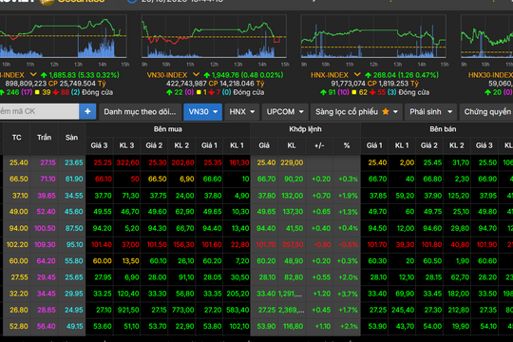Image resolution: width=513 pixels, height=342 pixels.
Task: Click the TC column header
Action: [17, 138]
